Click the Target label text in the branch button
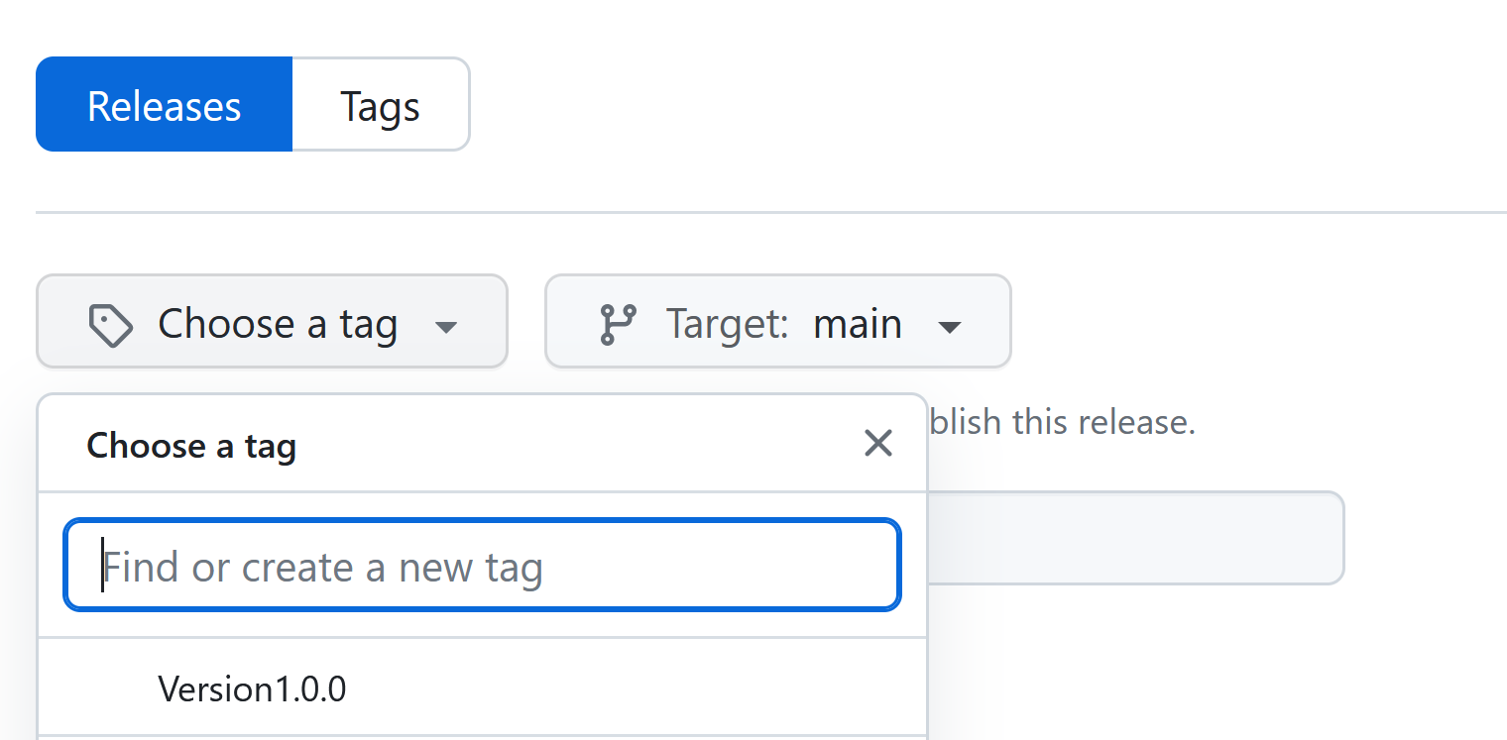This screenshot has width=1507, height=740. click(x=727, y=324)
